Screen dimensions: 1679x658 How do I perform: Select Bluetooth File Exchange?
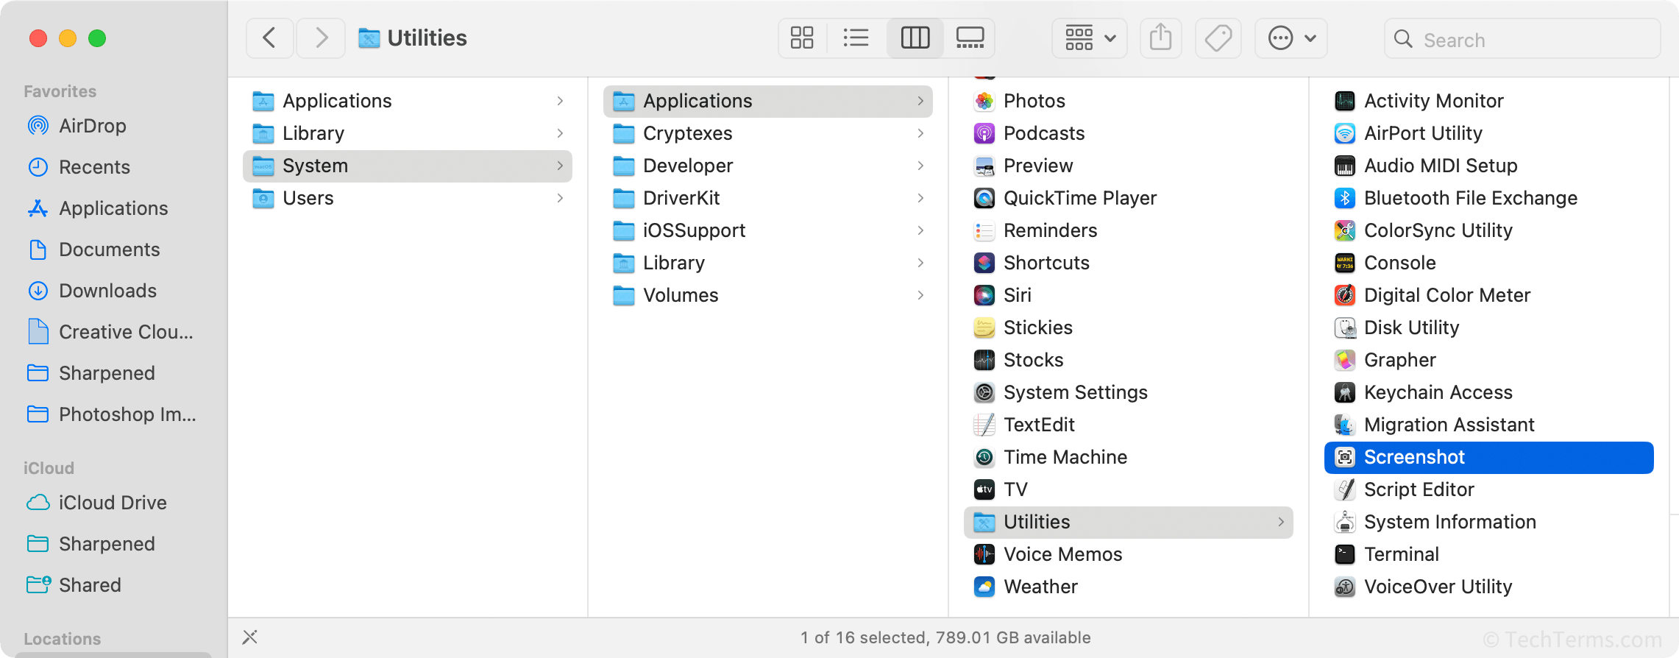click(1489, 198)
